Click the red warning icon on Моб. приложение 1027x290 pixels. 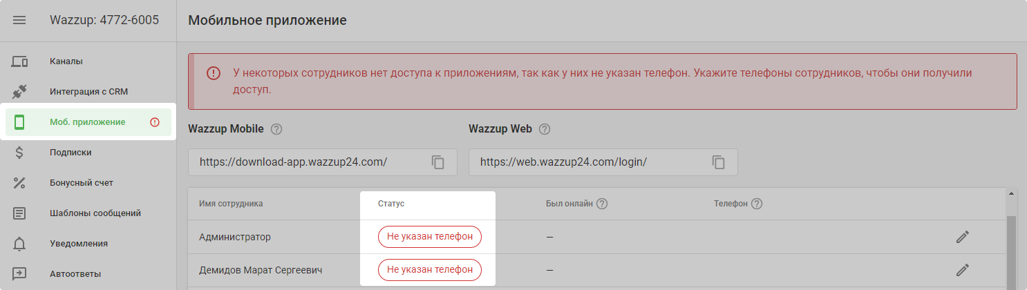155,122
